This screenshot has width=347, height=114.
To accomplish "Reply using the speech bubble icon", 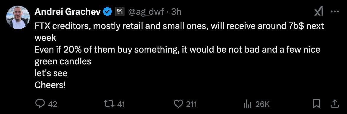I will pos(40,104).
